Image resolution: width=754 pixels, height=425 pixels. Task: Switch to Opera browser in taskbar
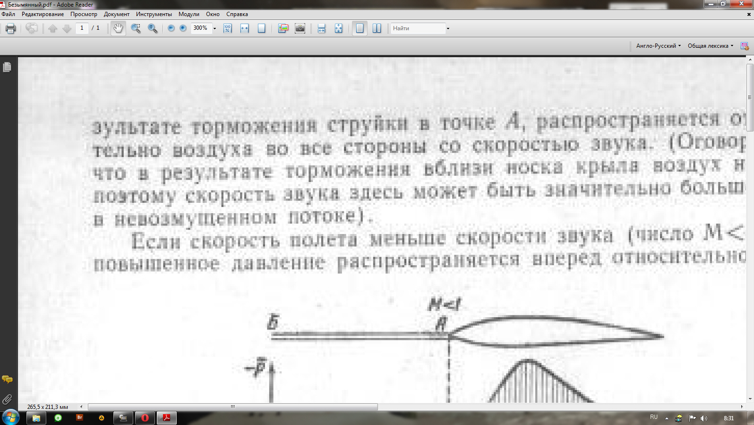pos(145,418)
